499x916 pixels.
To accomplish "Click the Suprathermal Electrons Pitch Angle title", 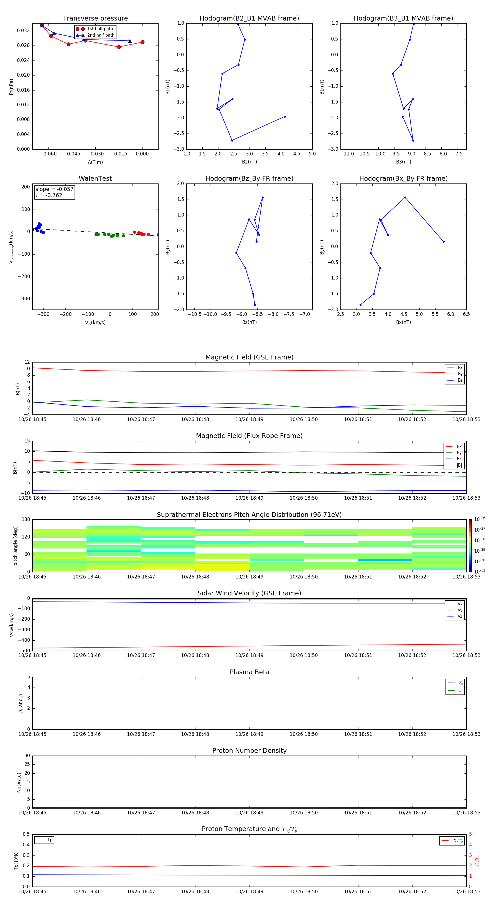I will point(249,515).
